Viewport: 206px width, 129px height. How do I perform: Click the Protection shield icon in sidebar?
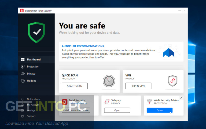coord(23,67)
